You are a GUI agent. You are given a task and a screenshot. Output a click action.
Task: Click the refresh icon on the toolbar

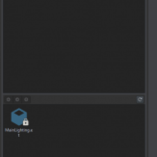point(140,100)
